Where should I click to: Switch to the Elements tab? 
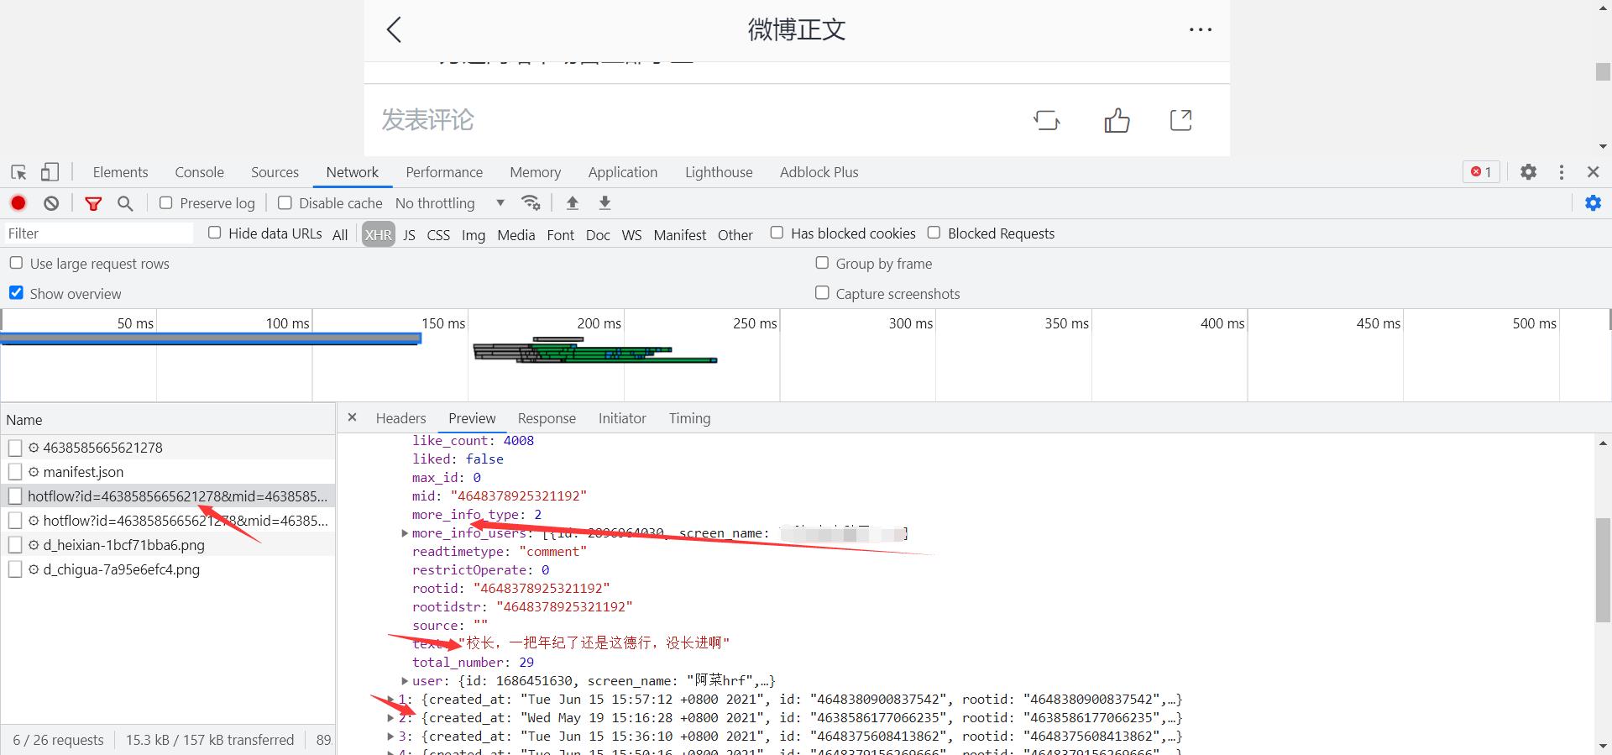(x=120, y=172)
